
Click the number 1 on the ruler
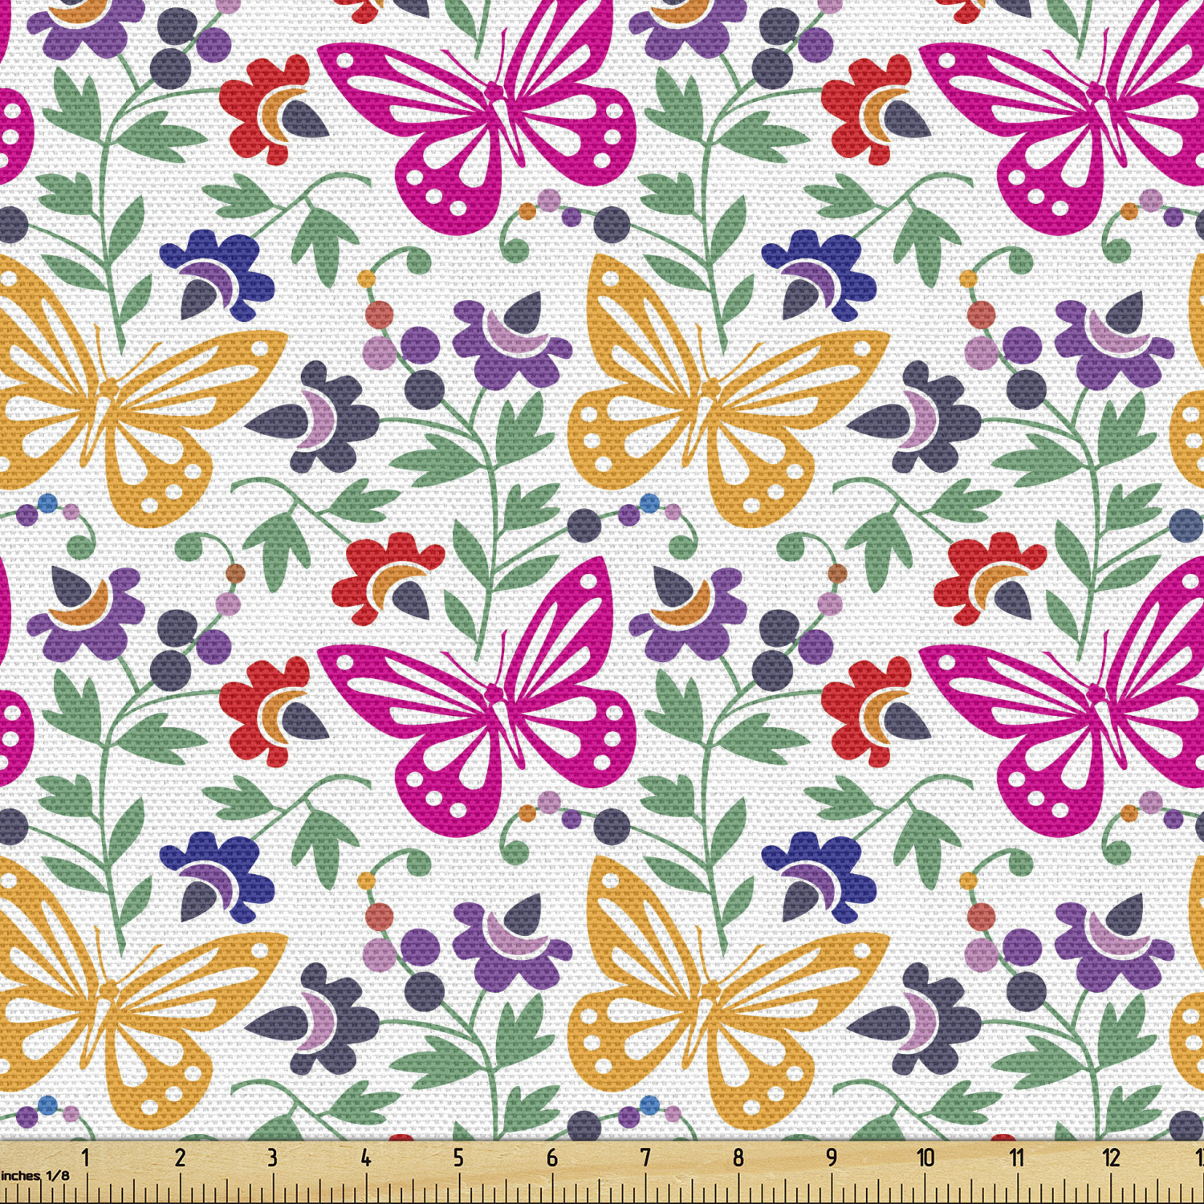click(86, 1157)
